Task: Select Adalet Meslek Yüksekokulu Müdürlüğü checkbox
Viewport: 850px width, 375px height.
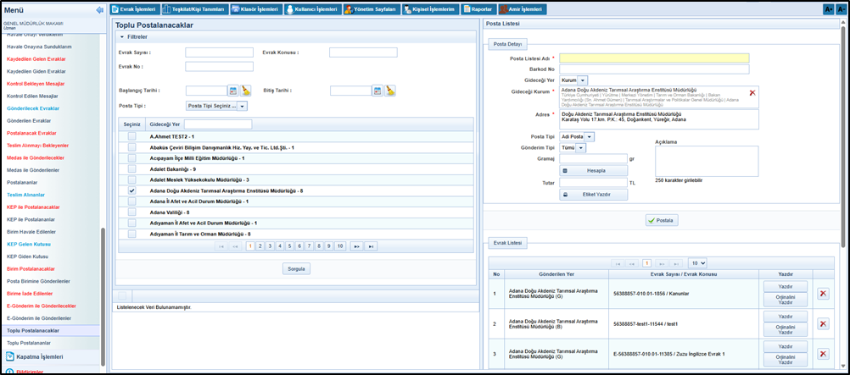Action: [x=131, y=179]
